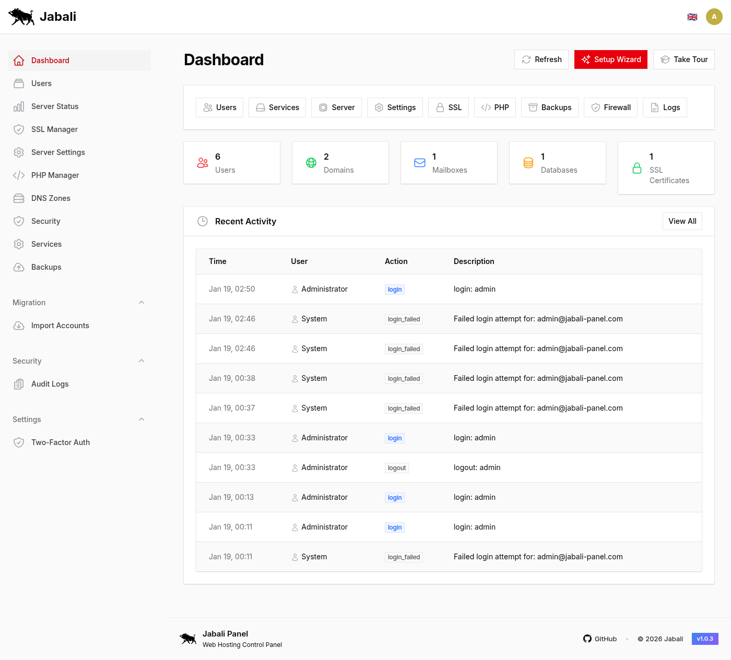
Task: View All recent activity
Action: [682, 221]
